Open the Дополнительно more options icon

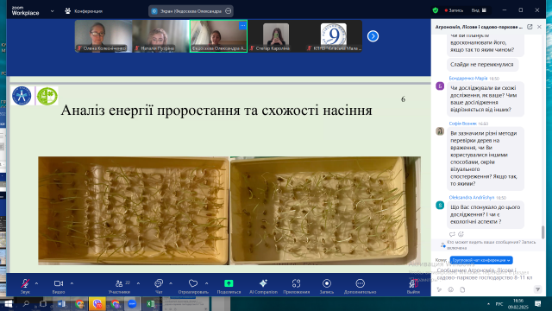(360, 286)
